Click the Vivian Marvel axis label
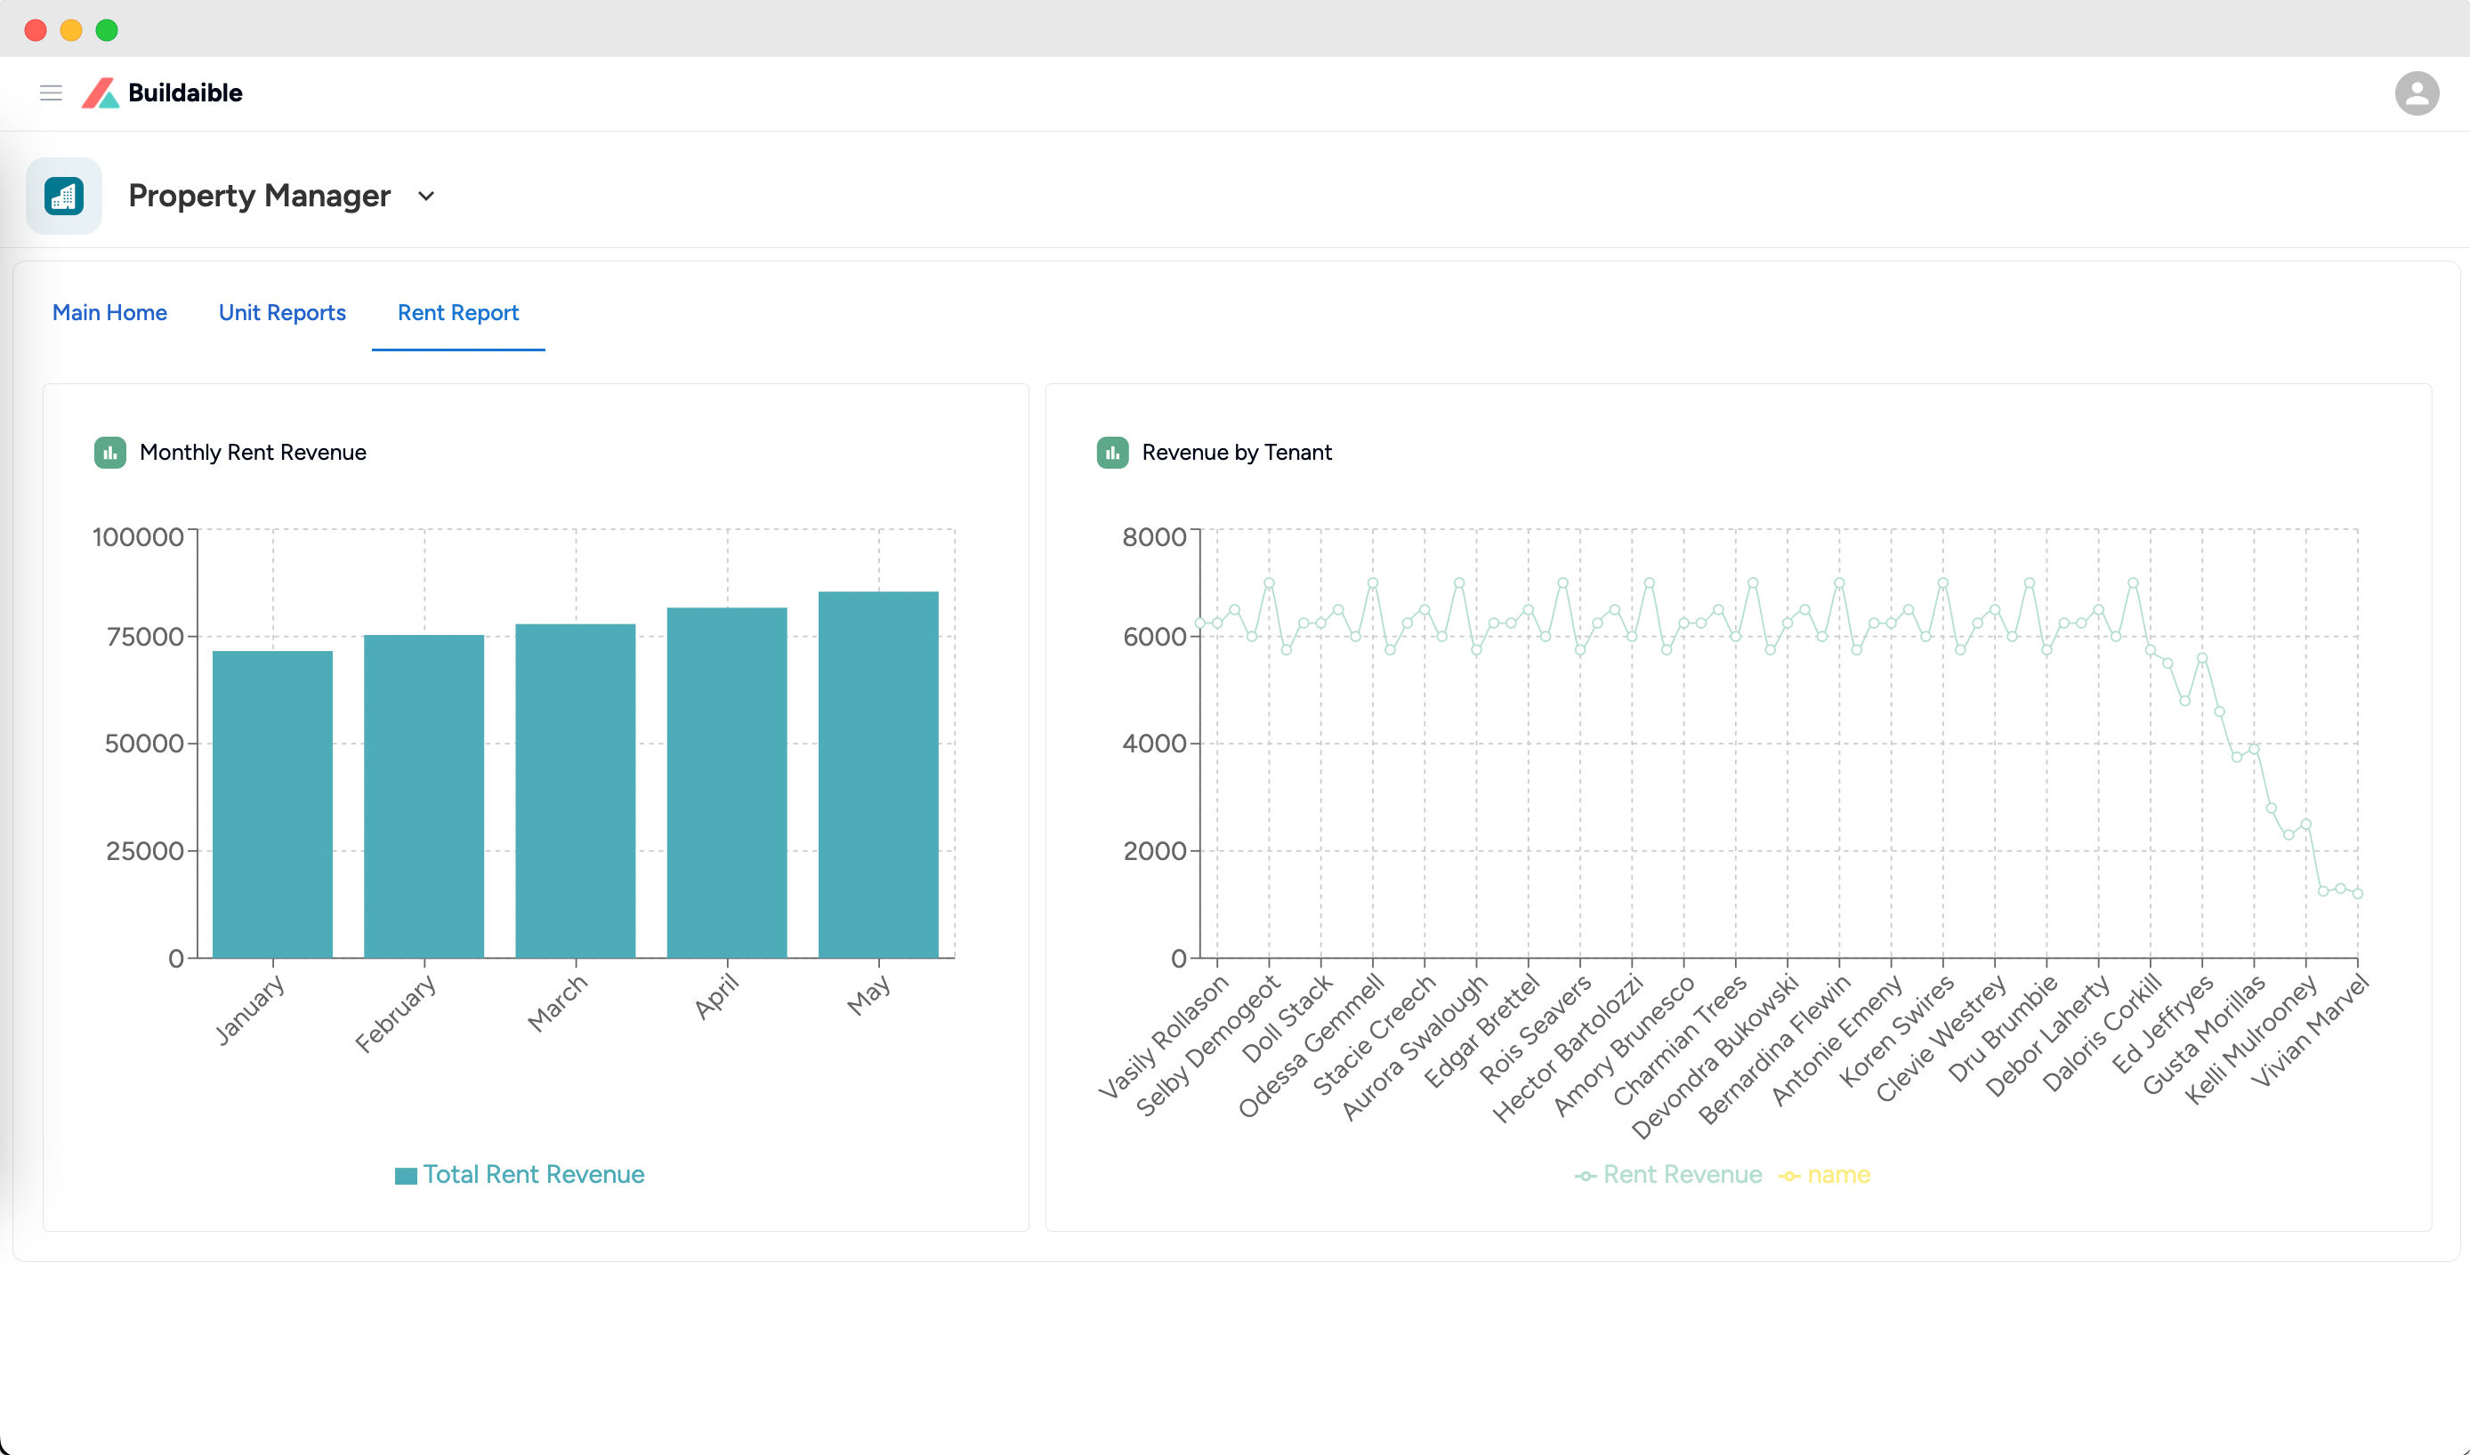 [x=2311, y=1032]
